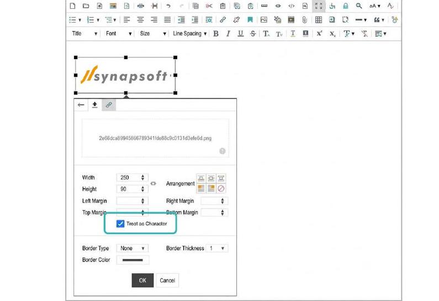Viewport: 439px width, 301px height.
Task: Switch to HTML source code view
Action: click(292, 6)
